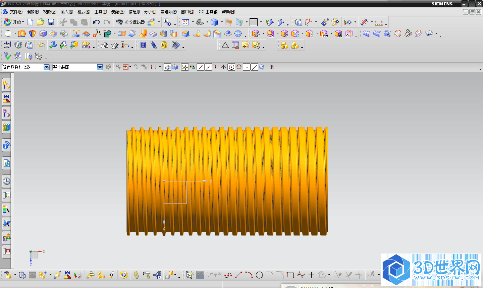Save the part with the floppy icon
This screenshot has height=288, width=483.
51,22
